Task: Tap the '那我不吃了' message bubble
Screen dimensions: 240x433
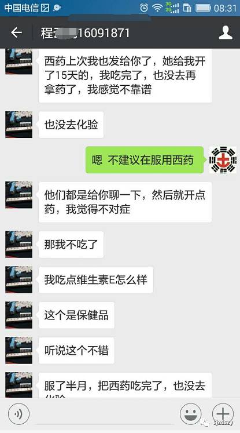Action: [71, 245]
